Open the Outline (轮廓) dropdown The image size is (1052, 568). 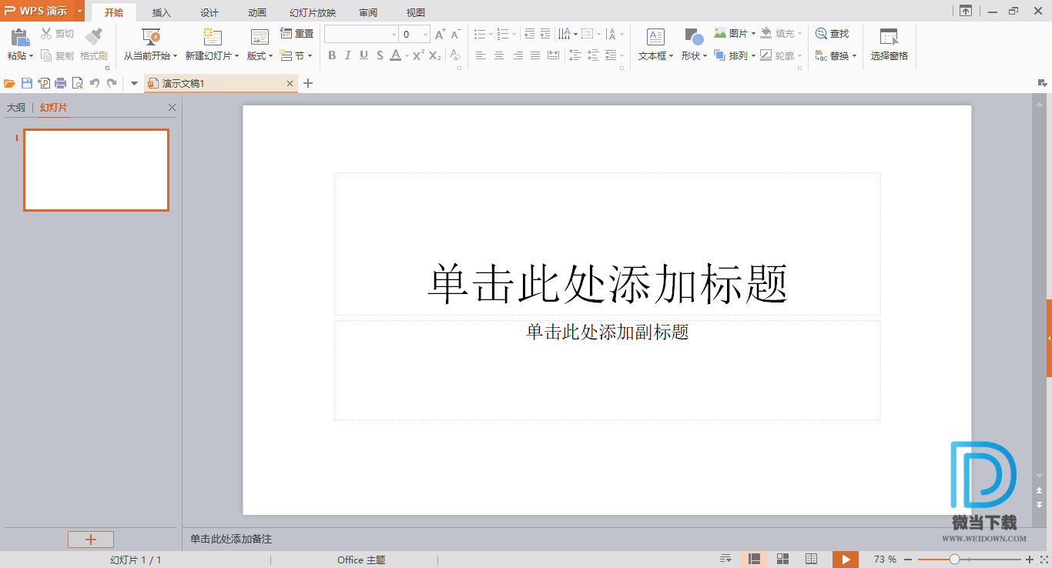pyautogui.click(x=781, y=55)
